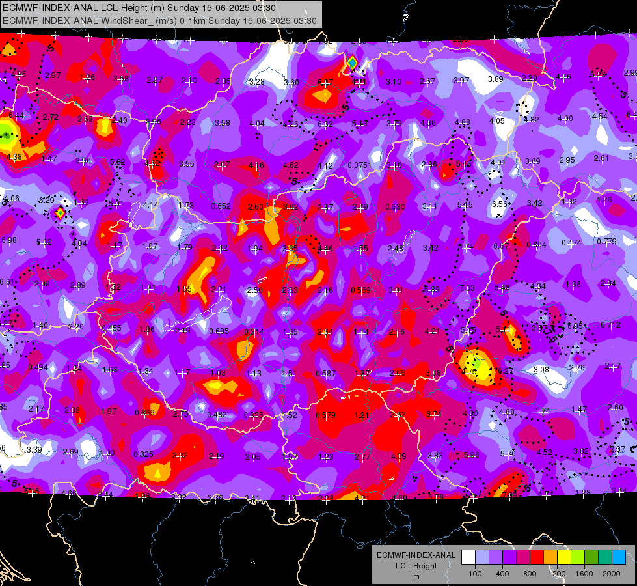Click the wind shear value 0.804
This screenshot has height=586, width=637.
coord(536,244)
